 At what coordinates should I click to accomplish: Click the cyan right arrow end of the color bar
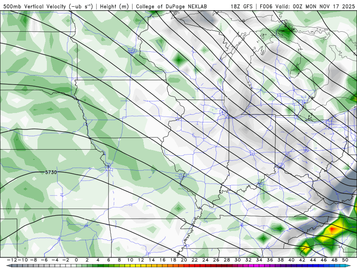coord(348,266)
